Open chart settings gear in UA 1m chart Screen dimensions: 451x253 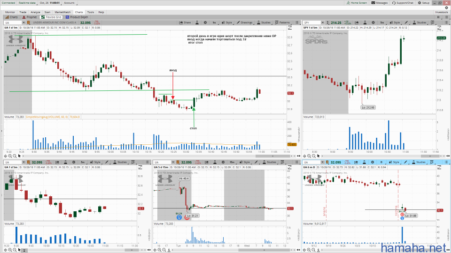pyautogui.click(x=205, y=22)
